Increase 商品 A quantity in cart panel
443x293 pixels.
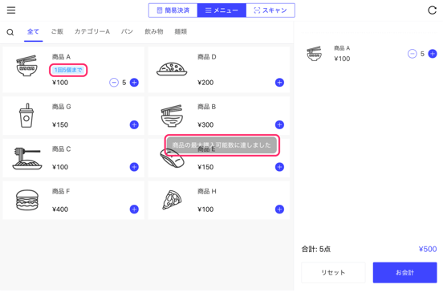click(x=433, y=54)
